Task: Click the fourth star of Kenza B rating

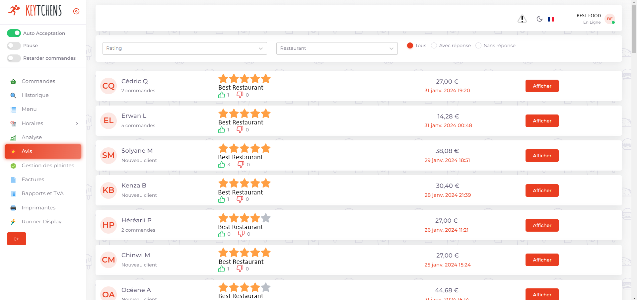Action: click(255, 183)
